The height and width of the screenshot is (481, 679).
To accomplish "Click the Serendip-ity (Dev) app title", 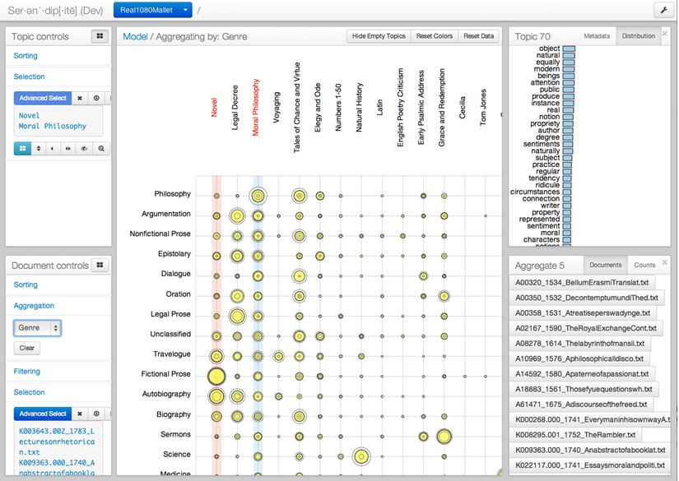I will [x=55, y=11].
